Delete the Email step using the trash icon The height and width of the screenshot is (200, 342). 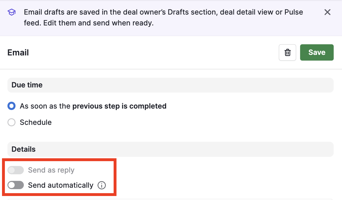click(287, 53)
